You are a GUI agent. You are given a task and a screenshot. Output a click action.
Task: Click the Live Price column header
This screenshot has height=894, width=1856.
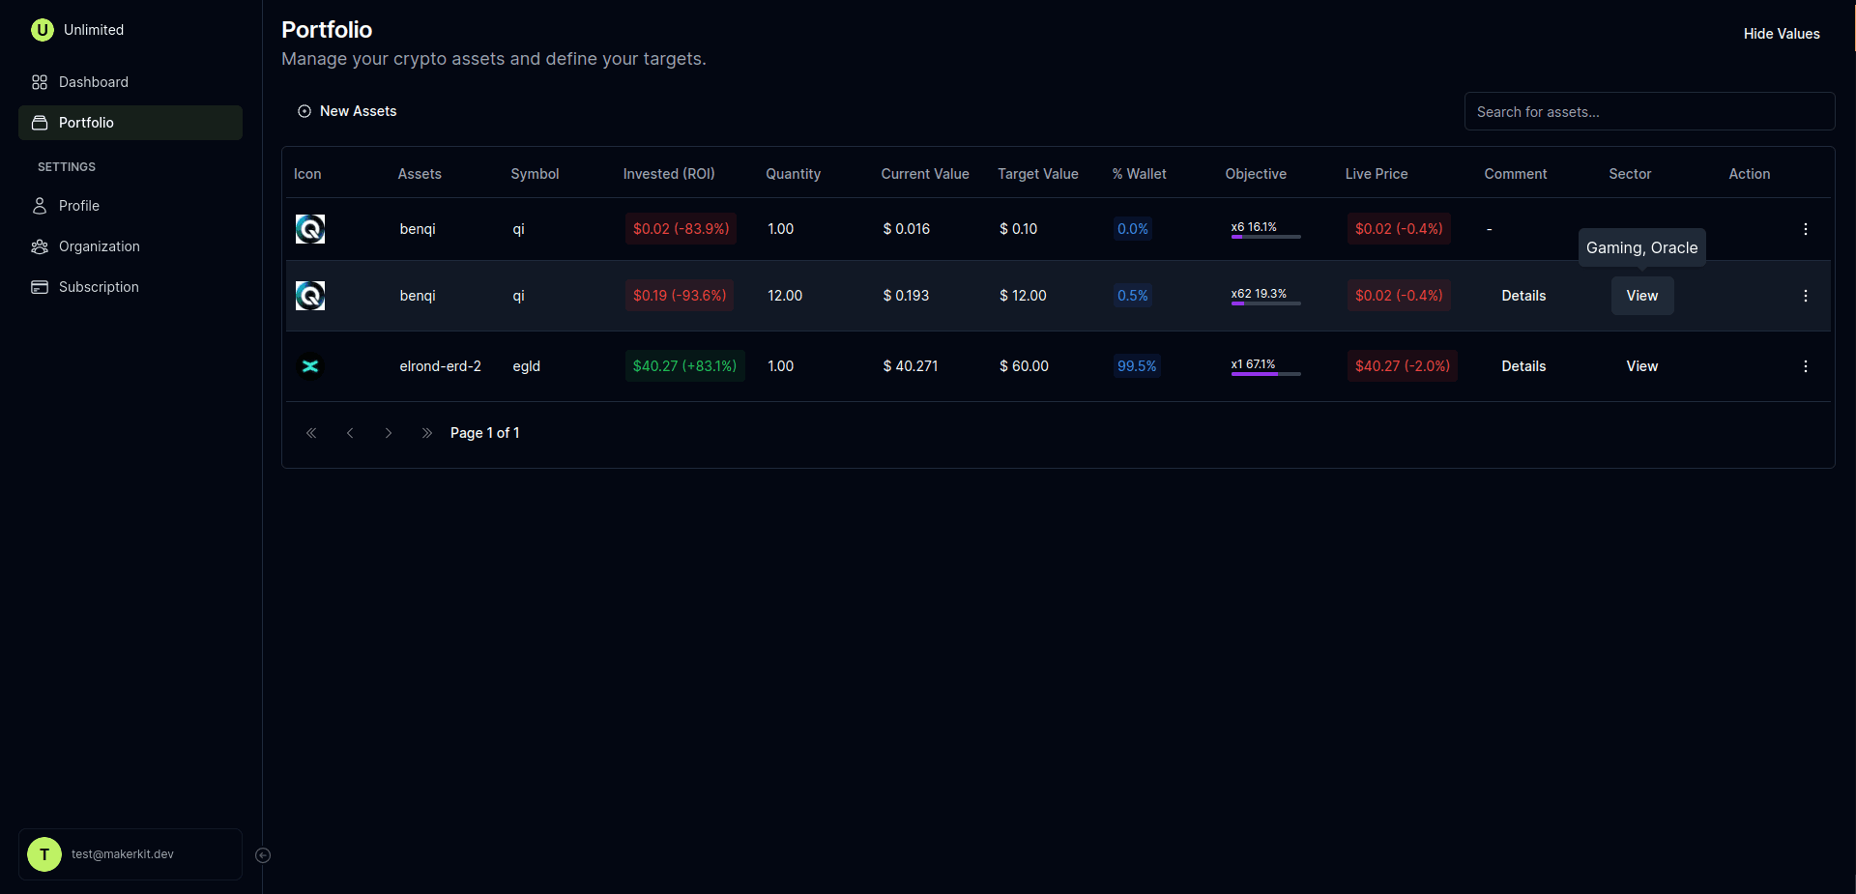(x=1377, y=174)
